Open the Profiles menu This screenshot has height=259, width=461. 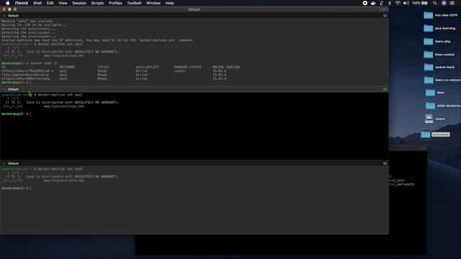115,3
